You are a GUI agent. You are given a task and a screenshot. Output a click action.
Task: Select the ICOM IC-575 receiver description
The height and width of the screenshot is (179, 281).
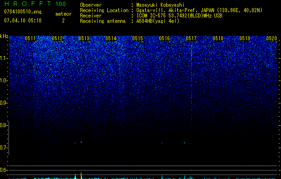(180, 16)
